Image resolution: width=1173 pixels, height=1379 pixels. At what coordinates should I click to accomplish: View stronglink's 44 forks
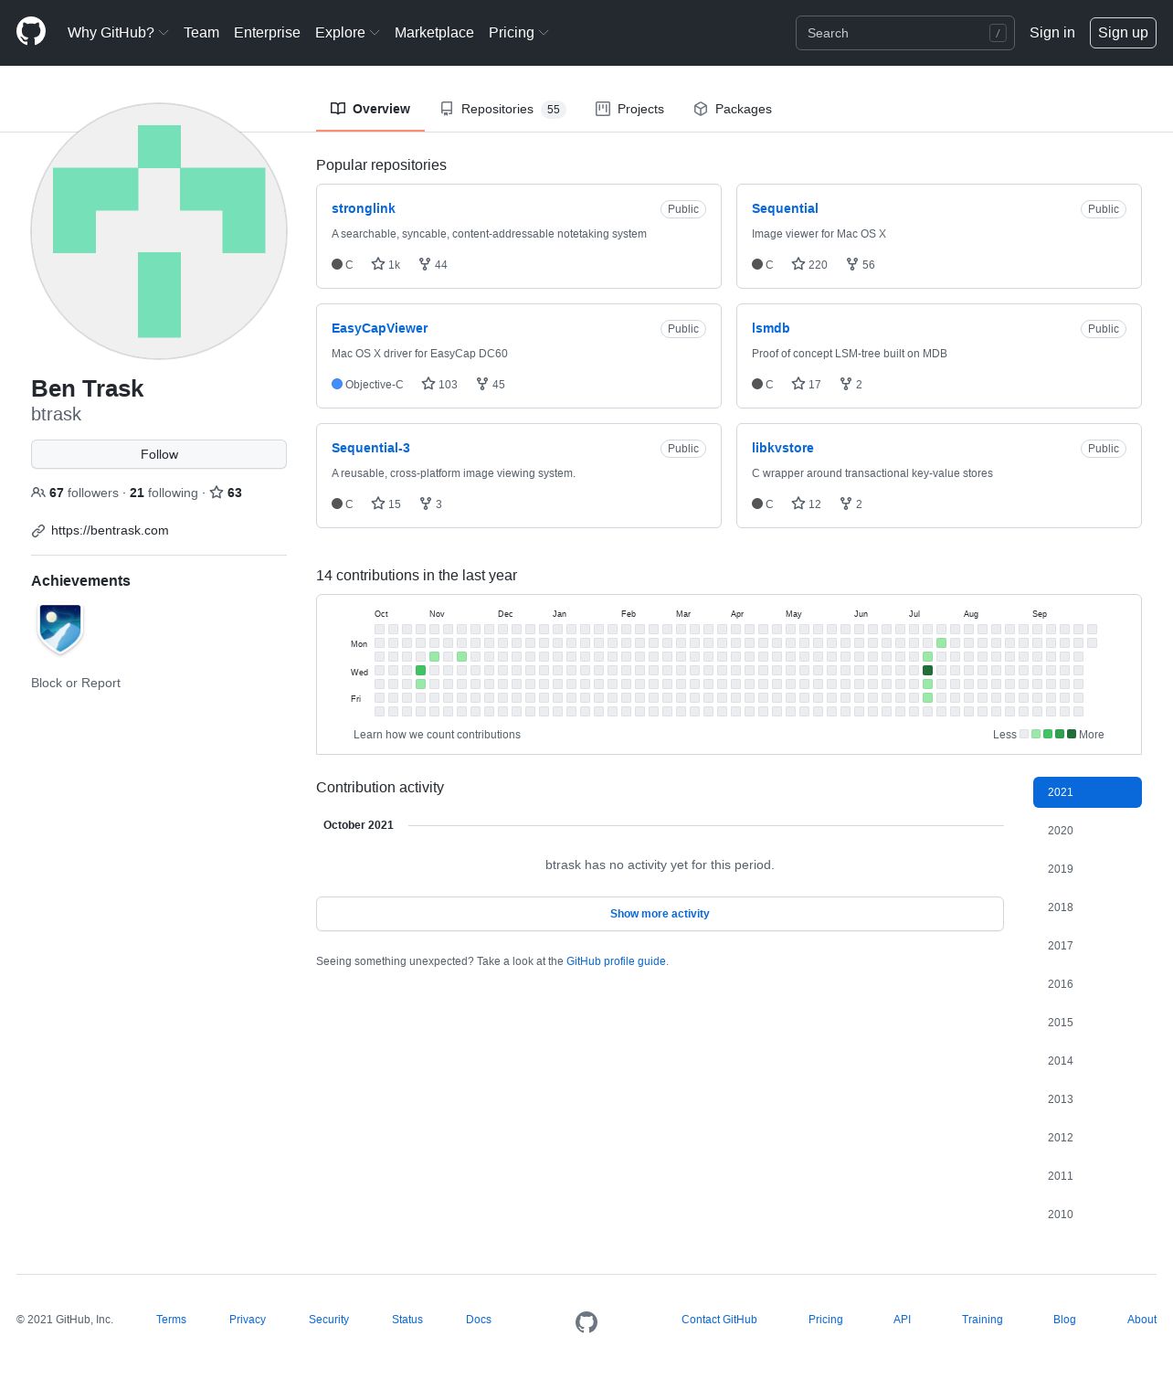pyautogui.click(x=433, y=264)
